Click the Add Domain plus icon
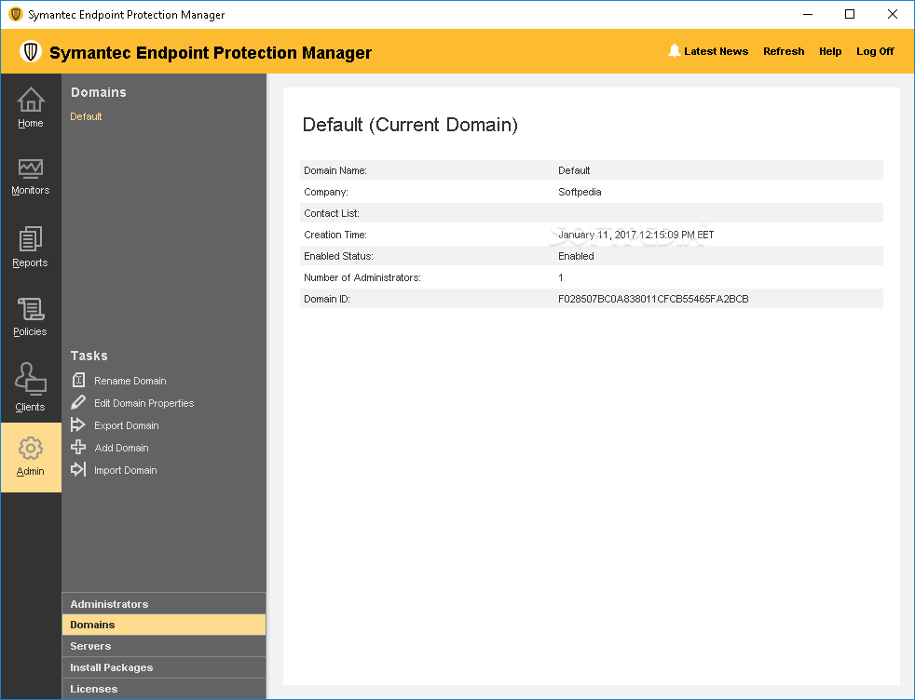The image size is (915, 700). pyautogui.click(x=78, y=447)
